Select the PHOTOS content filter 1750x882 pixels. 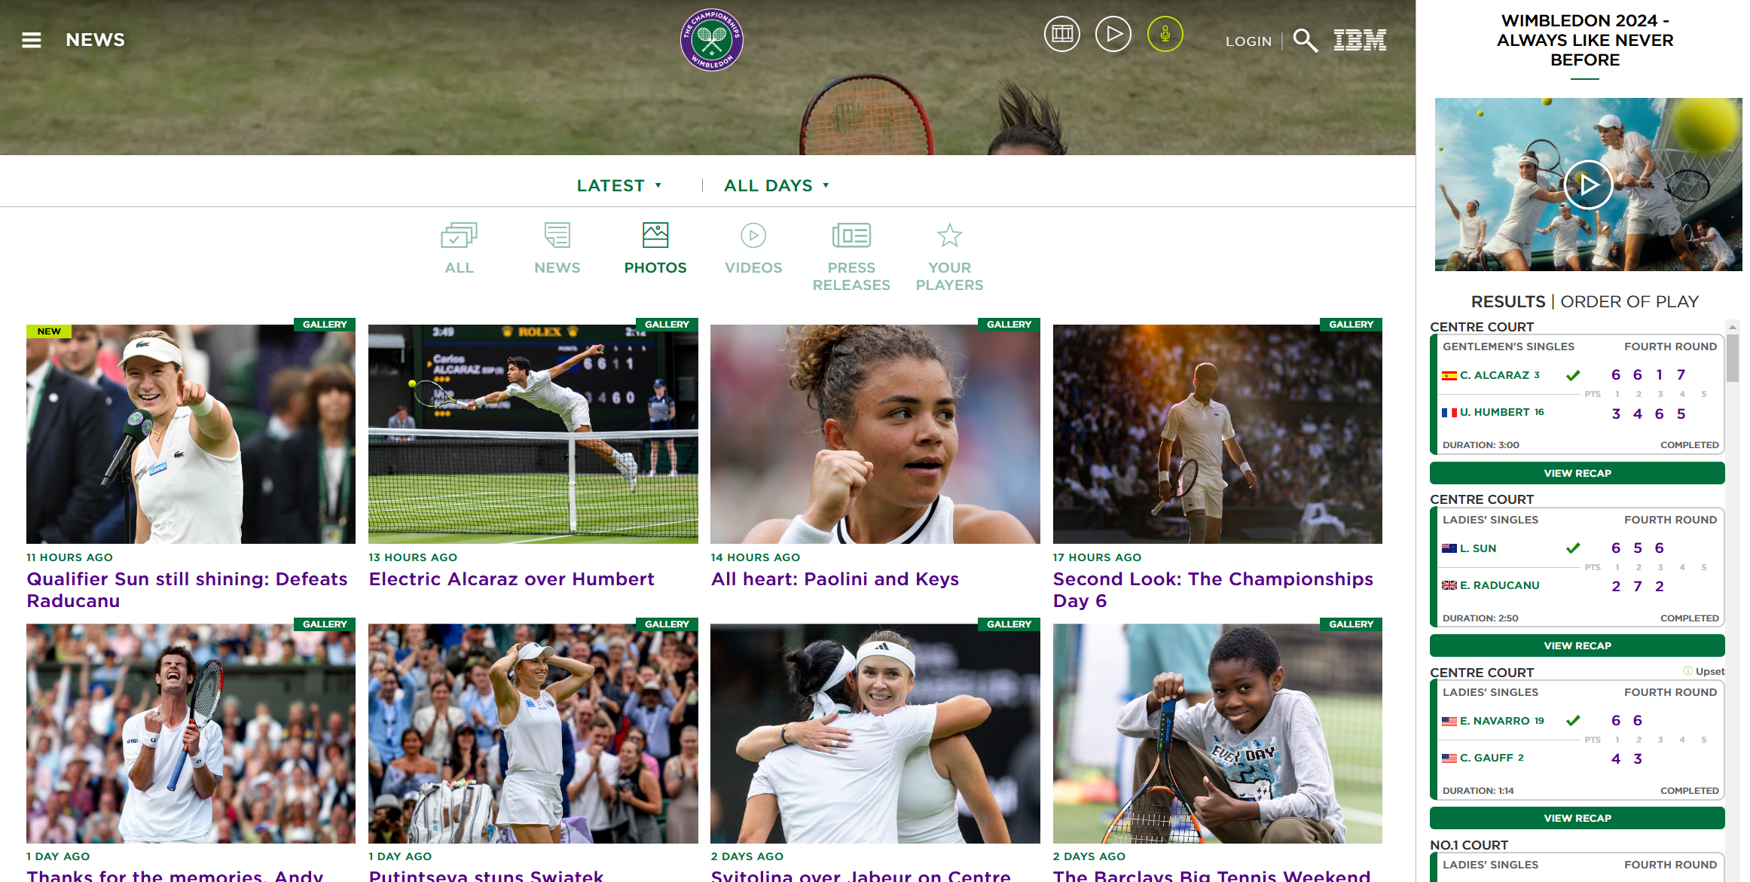point(655,249)
